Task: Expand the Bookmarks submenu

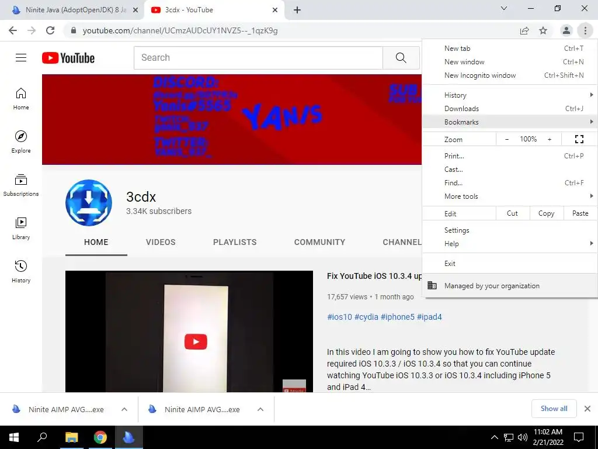Action: pyautogui.click(x=509, y=122)
